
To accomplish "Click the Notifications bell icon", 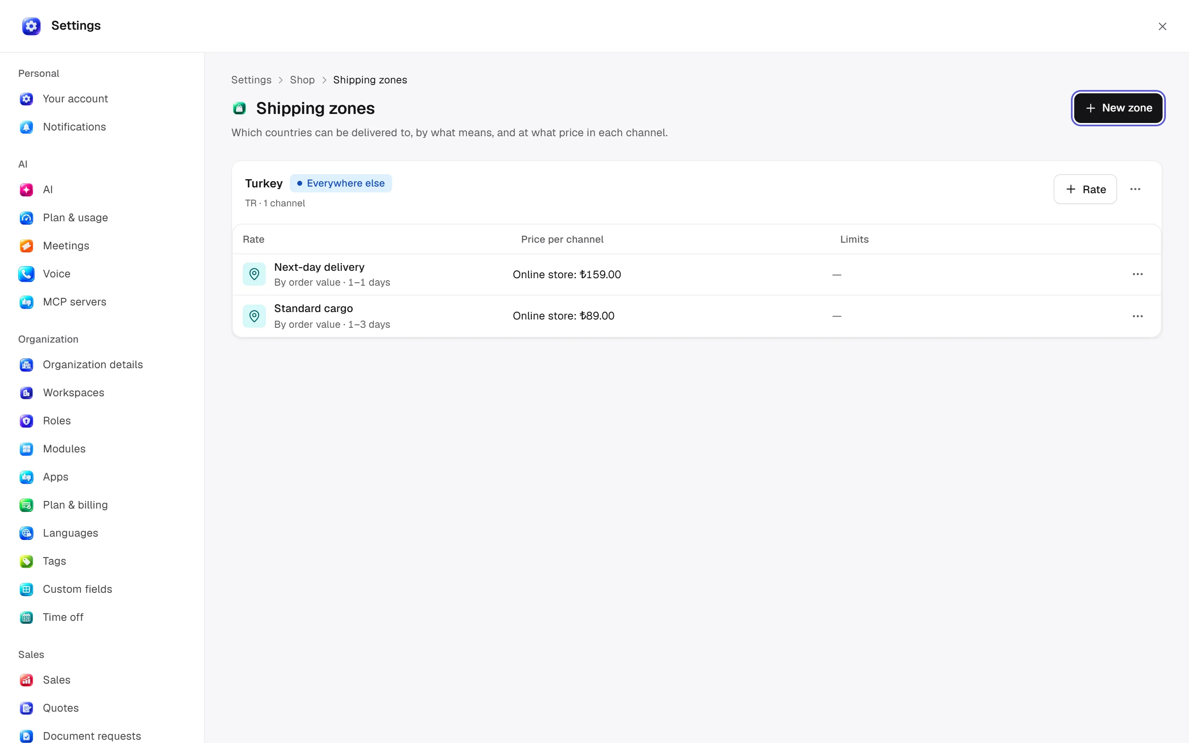I will click(x=26, y=127).
